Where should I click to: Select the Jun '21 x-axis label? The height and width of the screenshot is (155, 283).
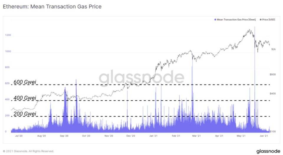[263, 136]
